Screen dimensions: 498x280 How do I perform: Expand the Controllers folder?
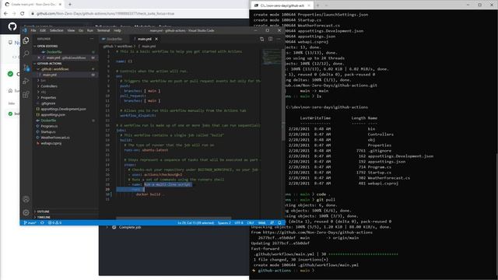(49, 86)
